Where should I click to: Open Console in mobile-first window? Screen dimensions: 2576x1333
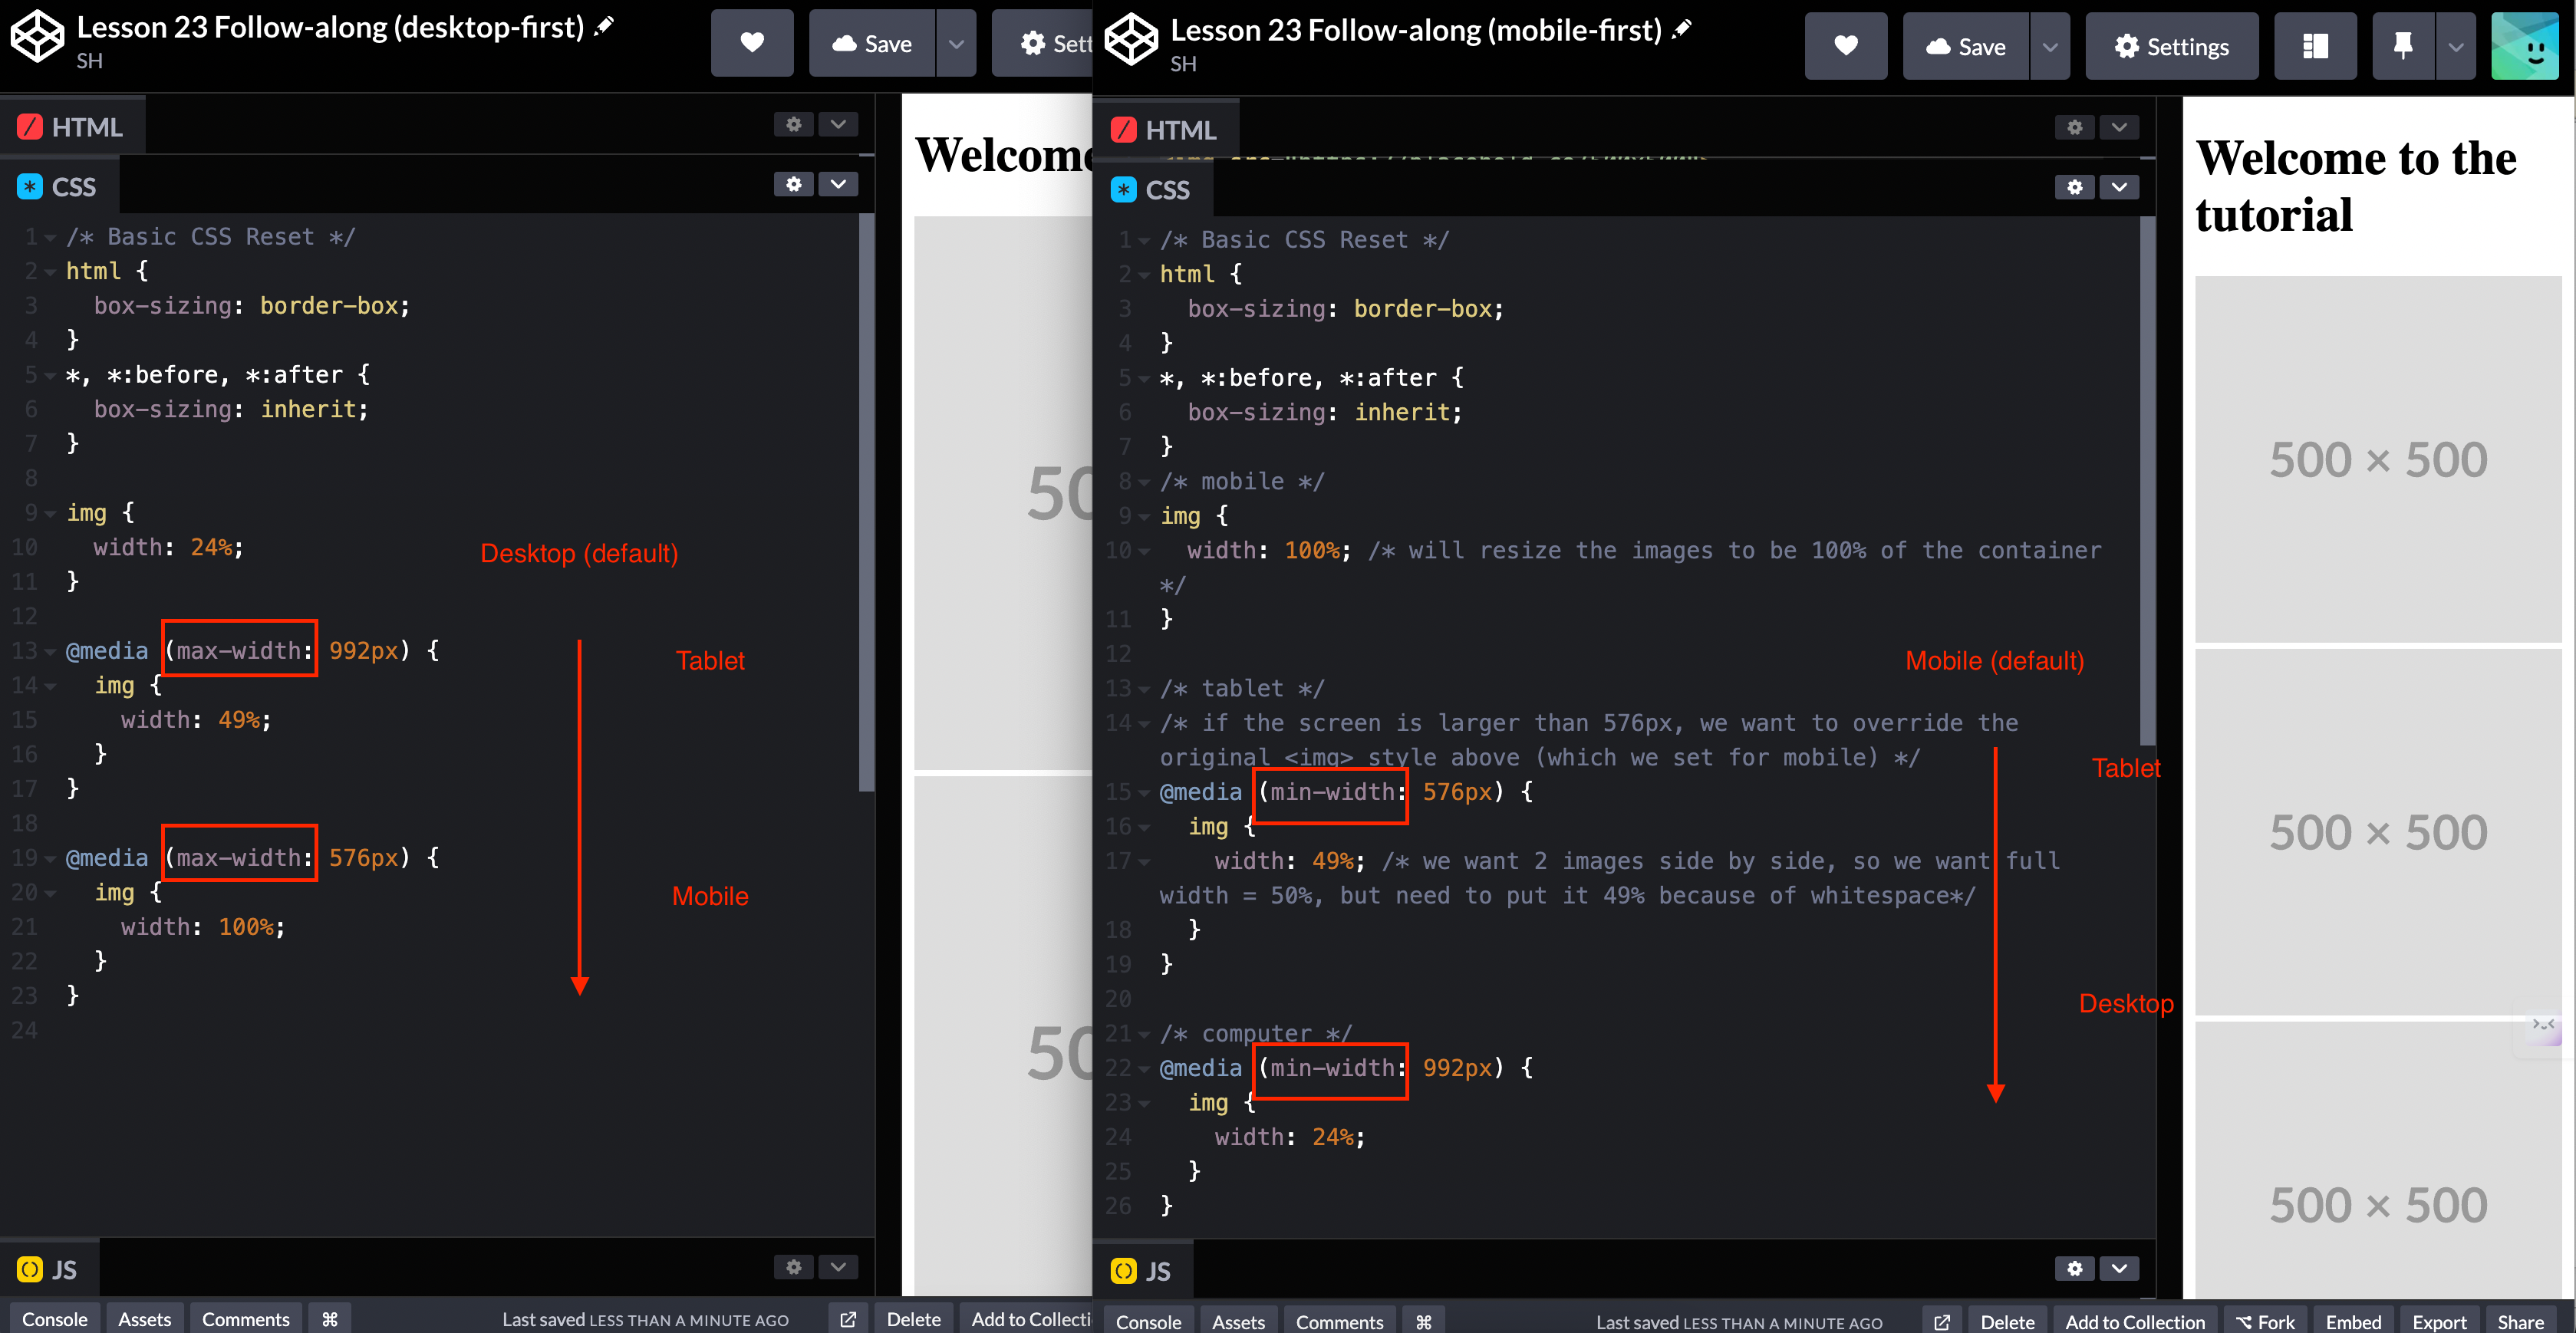click(1149, 1321)
